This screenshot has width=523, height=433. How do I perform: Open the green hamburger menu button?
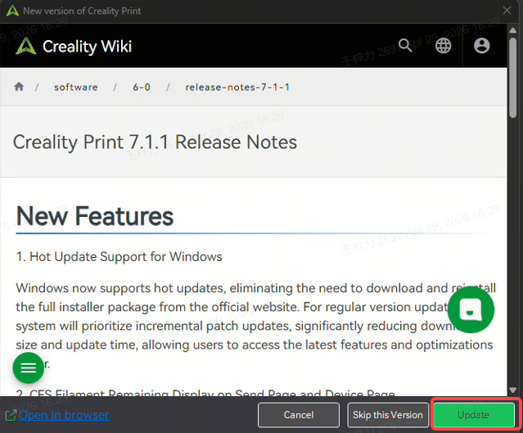pos(29,368)
